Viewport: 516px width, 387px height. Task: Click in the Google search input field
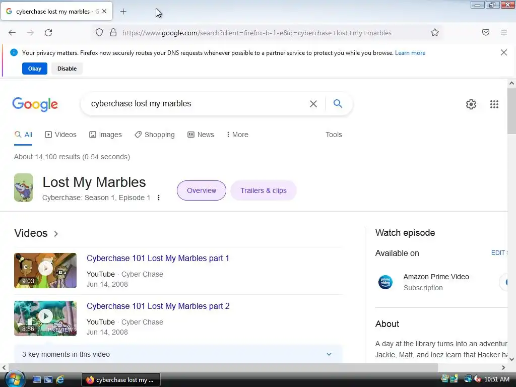[198, 104]
